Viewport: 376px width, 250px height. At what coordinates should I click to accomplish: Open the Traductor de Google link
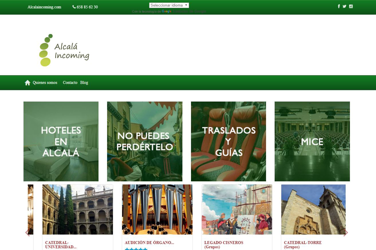pos(189,11)
